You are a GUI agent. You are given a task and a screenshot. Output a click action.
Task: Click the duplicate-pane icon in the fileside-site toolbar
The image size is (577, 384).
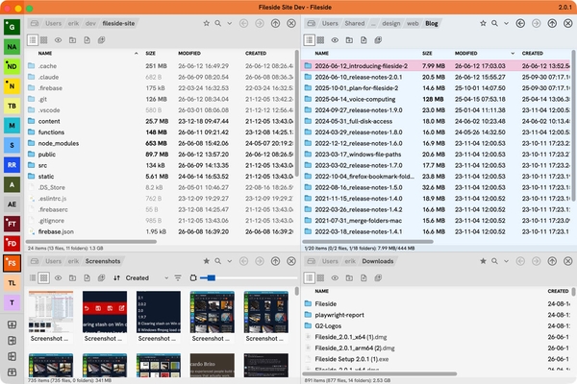click(x=102, y=40)
